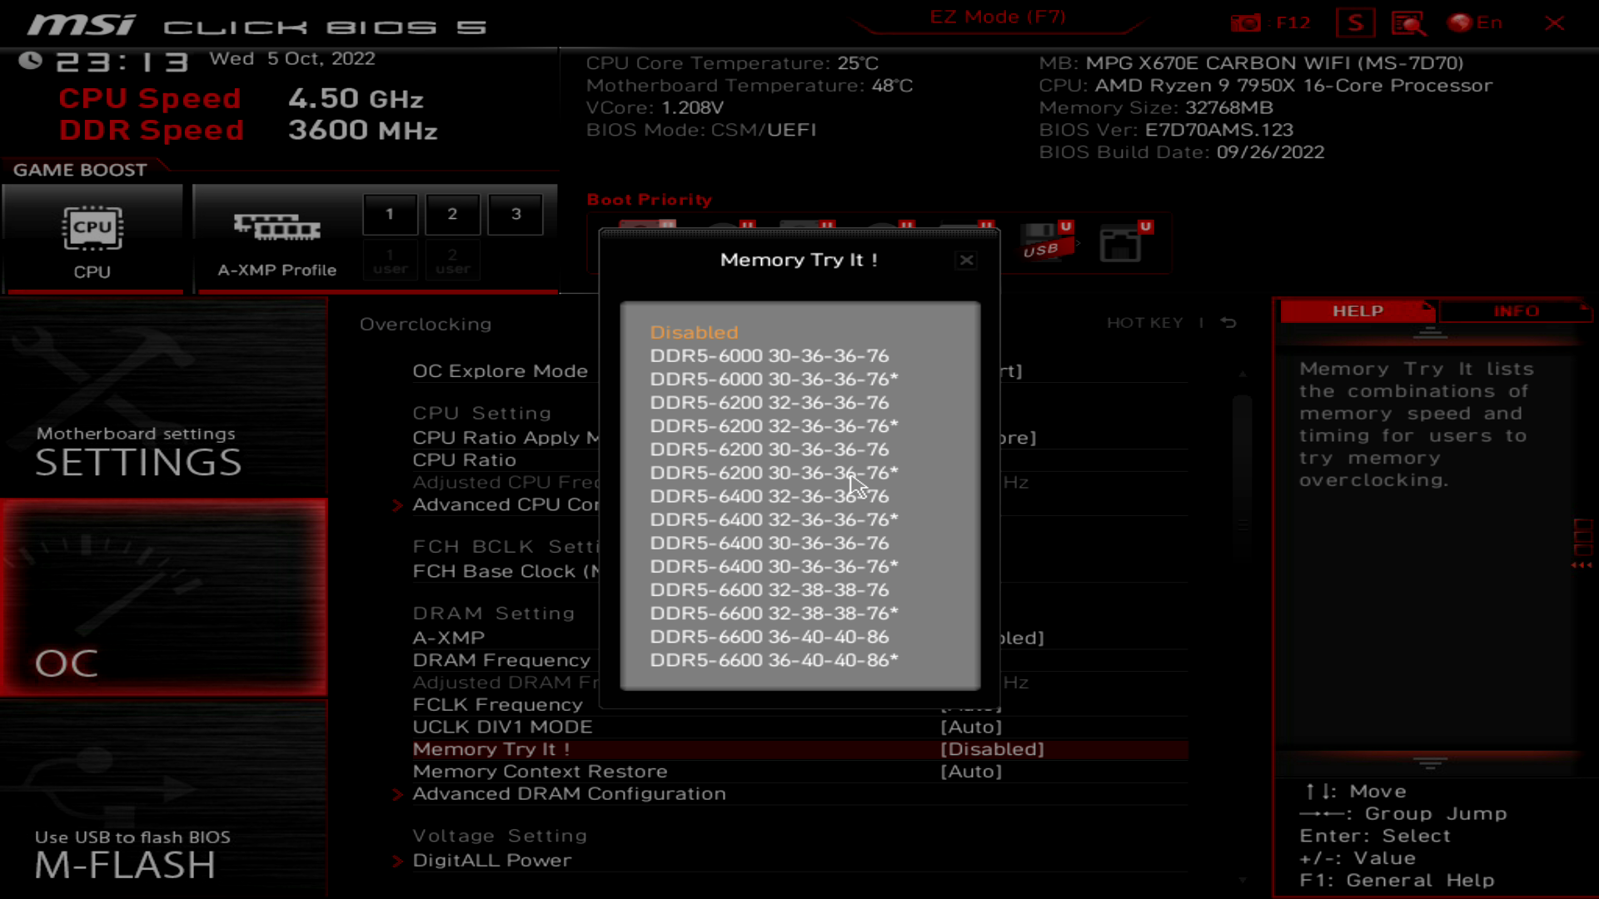This screenshot has height=899, width=1599.
Task: Choose Disabled option in Memory Try It list
Action: coord(694,332)
